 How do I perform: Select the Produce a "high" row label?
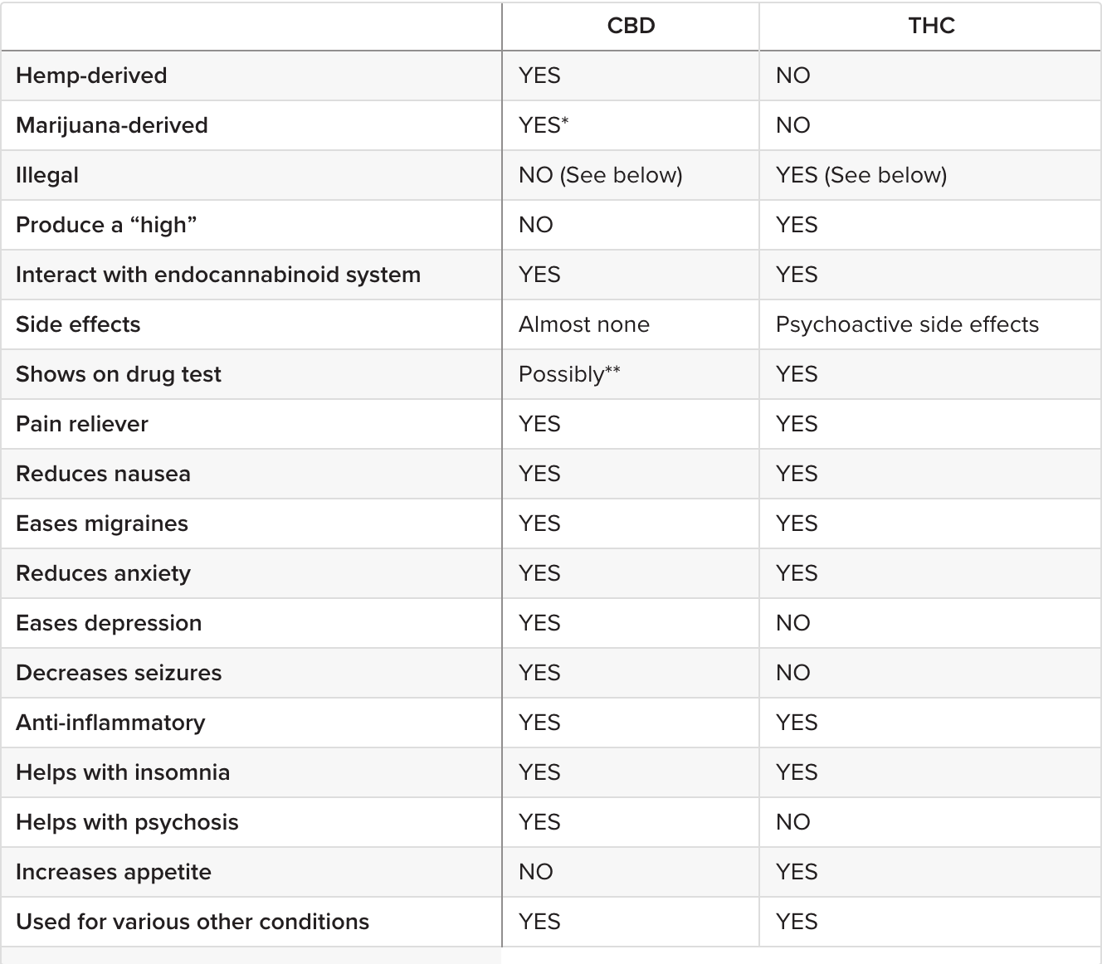pyautogui.click(x=106, y=225)
